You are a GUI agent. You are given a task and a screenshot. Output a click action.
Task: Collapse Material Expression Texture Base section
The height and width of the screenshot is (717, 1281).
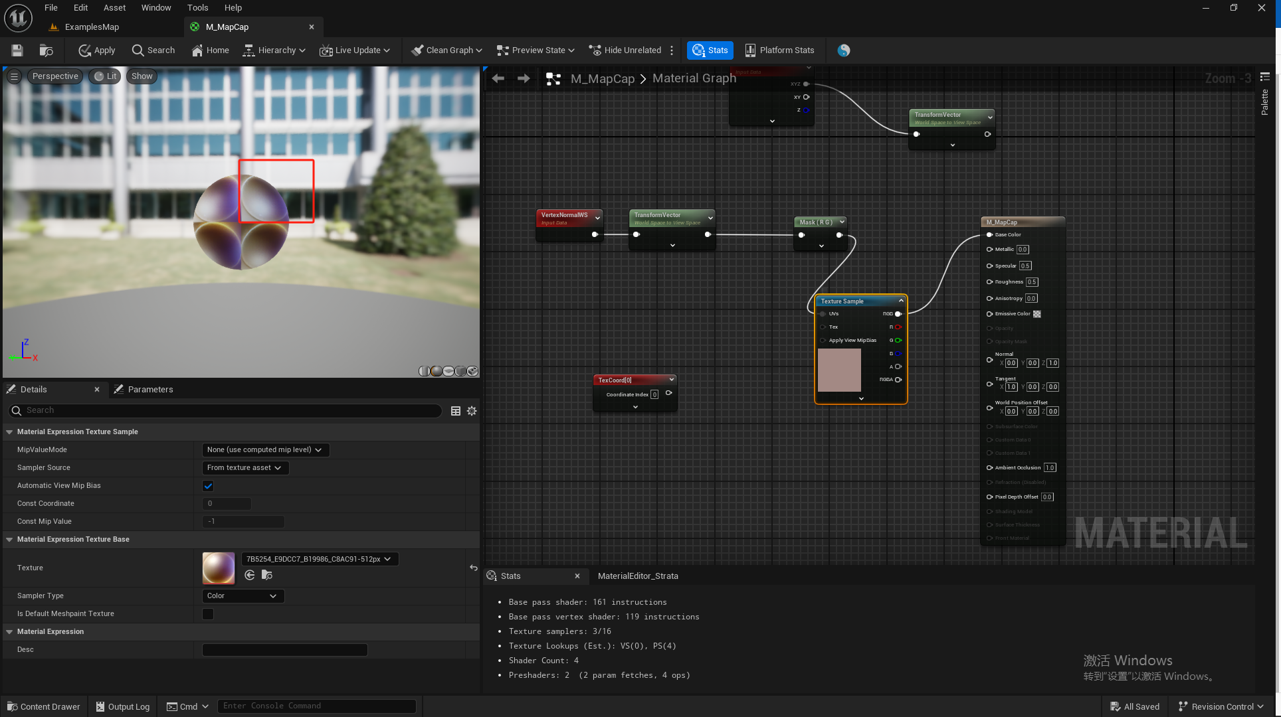pos(10,540)
